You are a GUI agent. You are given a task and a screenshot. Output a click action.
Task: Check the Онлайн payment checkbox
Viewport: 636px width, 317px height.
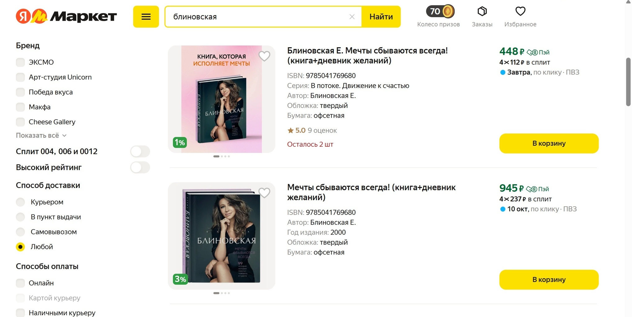tap(20, 283)
